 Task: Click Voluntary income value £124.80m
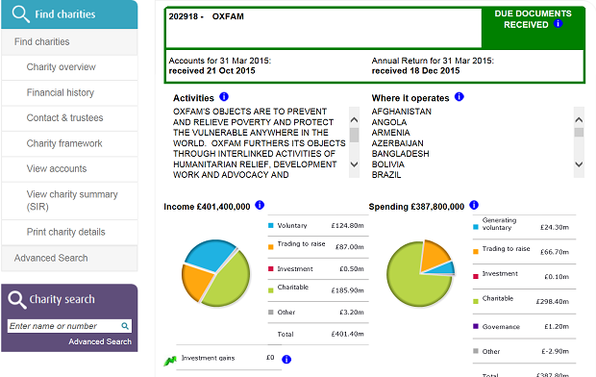[347, 226]
